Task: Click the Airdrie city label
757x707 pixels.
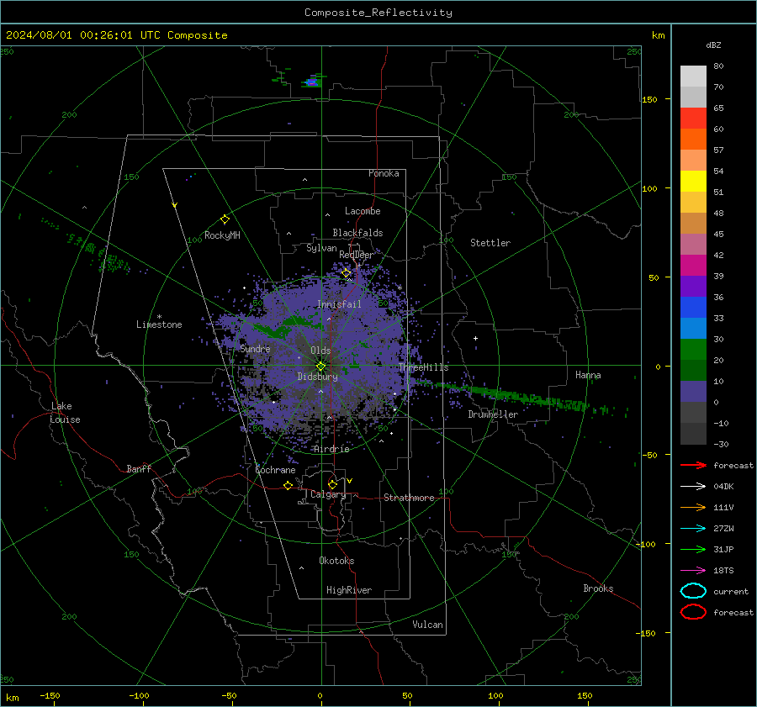Action: [331, 449]
